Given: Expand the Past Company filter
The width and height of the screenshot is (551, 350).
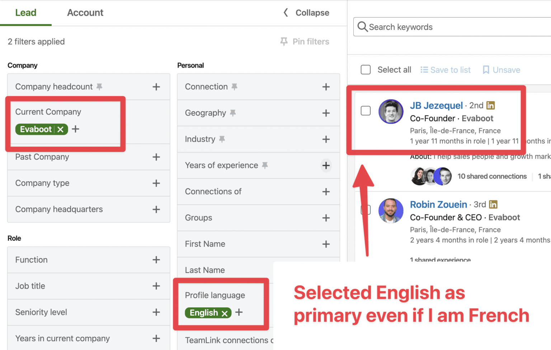Looking at the screenshot, I should point(156,157).
